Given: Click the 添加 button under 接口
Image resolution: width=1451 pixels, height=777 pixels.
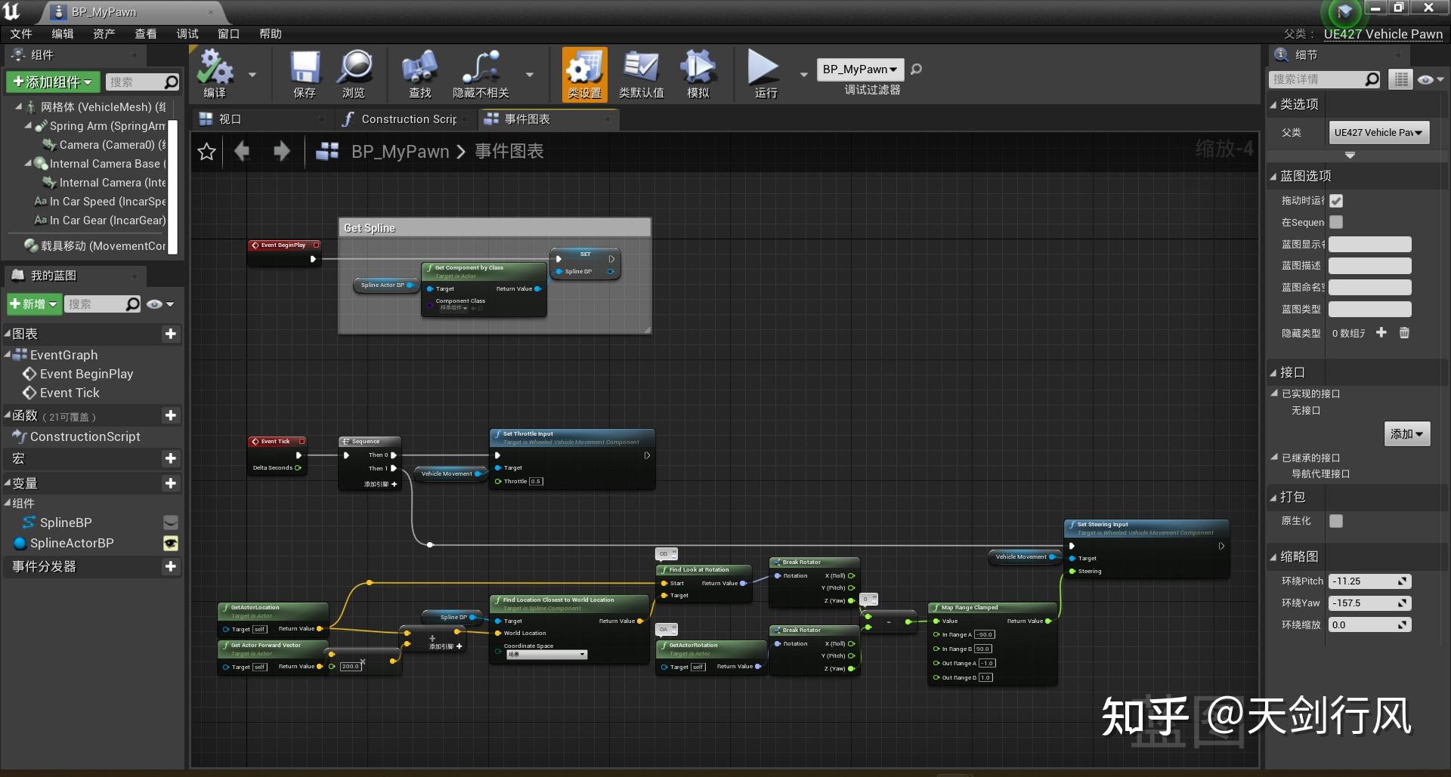Looking at the screenshot, I should pyautogui.click(x=1406, y=434).
